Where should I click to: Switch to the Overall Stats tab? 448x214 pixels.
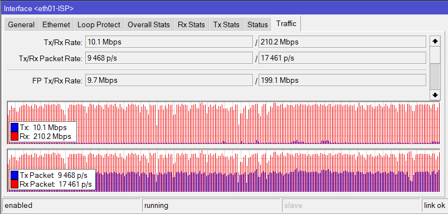coord(149,25)
